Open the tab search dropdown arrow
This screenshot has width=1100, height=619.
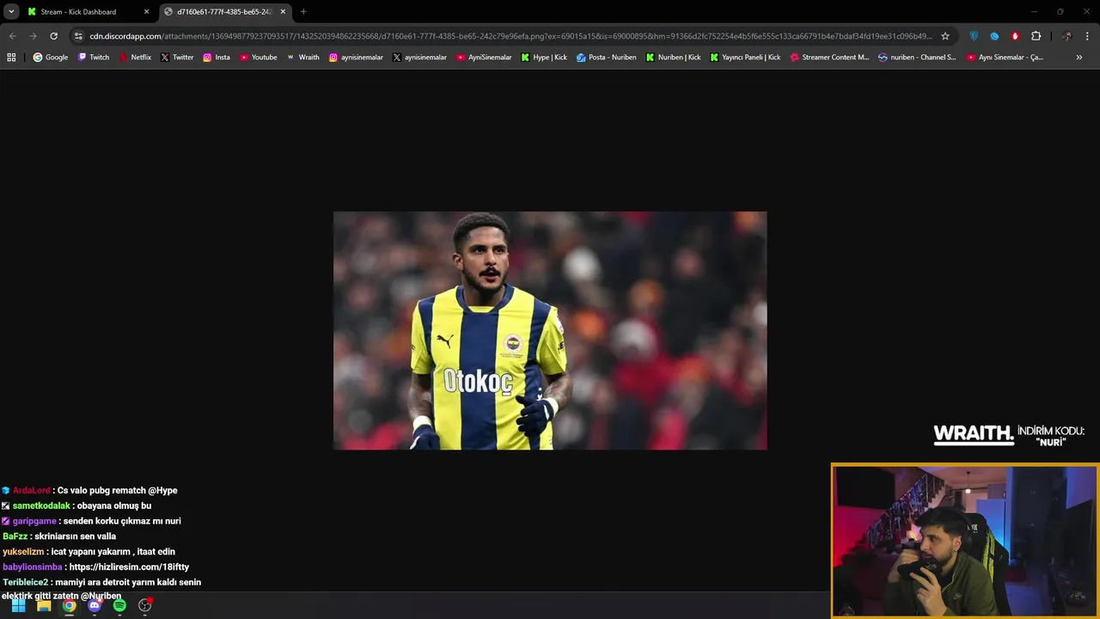tap(11, 12)
